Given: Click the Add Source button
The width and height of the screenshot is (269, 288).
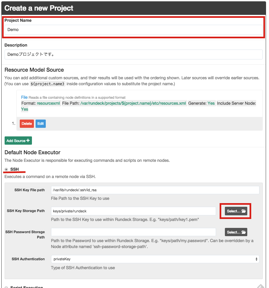Looking at the screenshot, I should [x=18, y=140].
